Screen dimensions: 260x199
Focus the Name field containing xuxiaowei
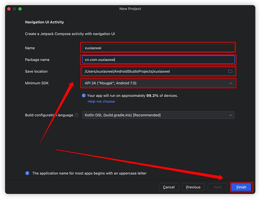[158, 48]
